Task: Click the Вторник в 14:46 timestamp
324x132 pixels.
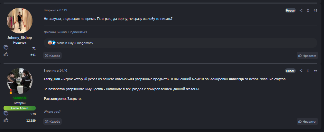Action: tap(55, 70)
